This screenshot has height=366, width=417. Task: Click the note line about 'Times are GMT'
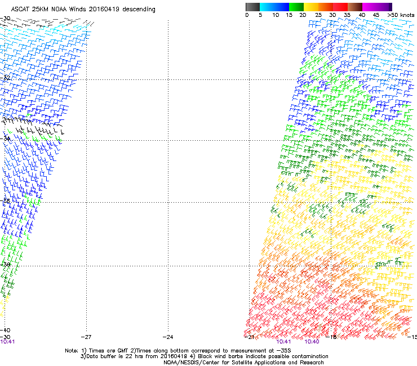click(178, 351)
